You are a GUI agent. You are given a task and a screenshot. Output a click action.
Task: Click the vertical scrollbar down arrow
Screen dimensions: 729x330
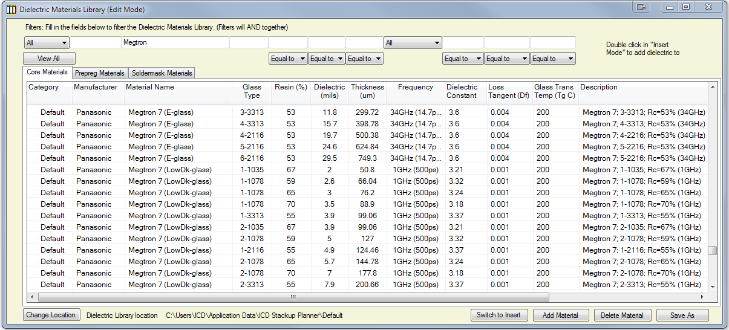(x=712, y=286)
